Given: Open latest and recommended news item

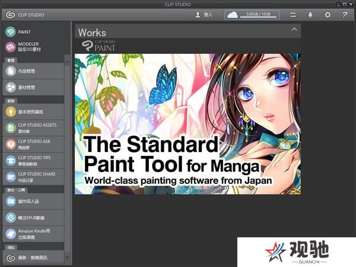Looking at the screenshot, I should point(33,258).
